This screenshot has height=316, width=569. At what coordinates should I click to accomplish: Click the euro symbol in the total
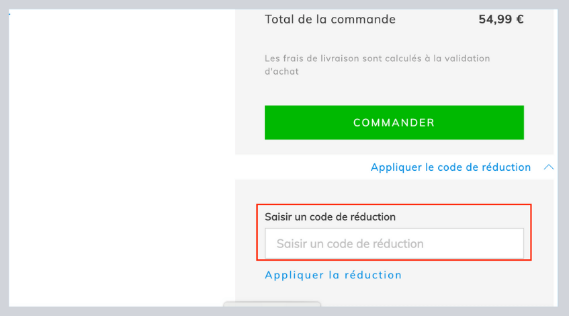(x=519, y=19)
